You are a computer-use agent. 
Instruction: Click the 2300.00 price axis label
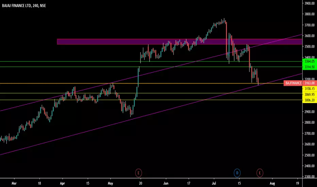[x=310, y=176]
